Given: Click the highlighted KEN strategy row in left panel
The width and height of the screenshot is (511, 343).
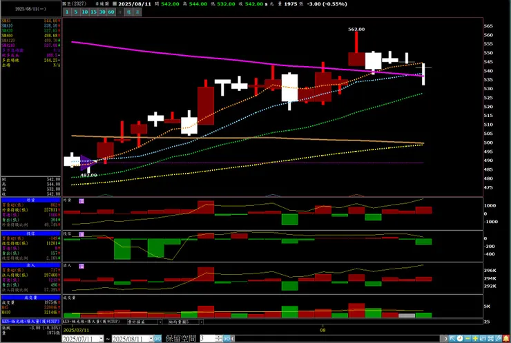Looking at the screenshot, I should [x=30, y=321].
